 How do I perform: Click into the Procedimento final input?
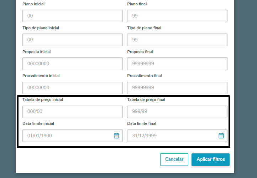[x=177, y=88]
